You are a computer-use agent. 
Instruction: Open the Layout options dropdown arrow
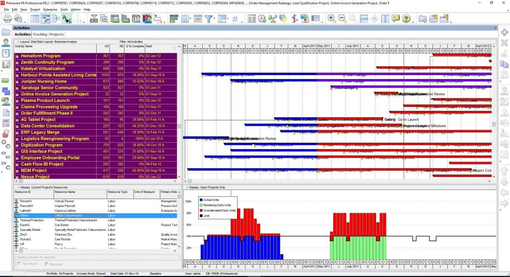click(x=18, y=42)
